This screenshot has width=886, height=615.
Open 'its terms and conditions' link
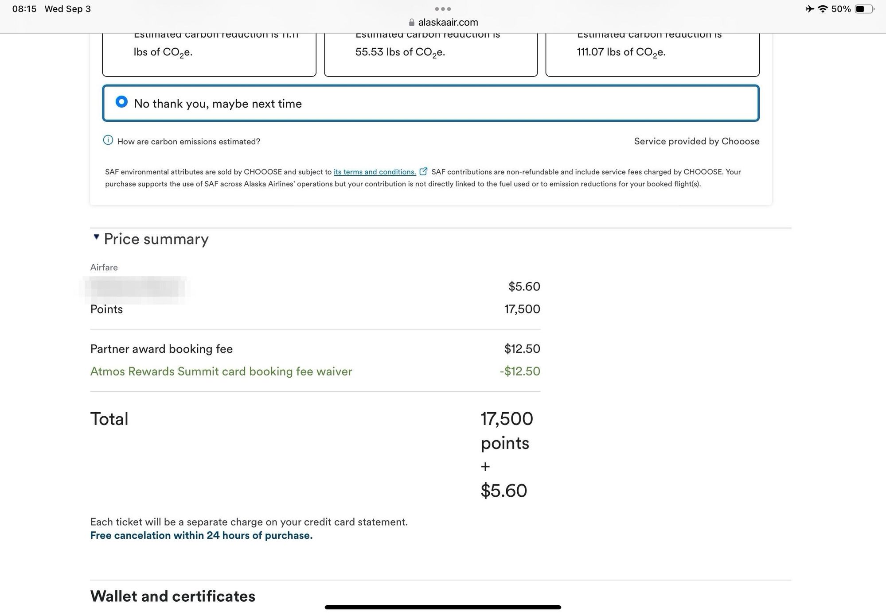[375, 172]
